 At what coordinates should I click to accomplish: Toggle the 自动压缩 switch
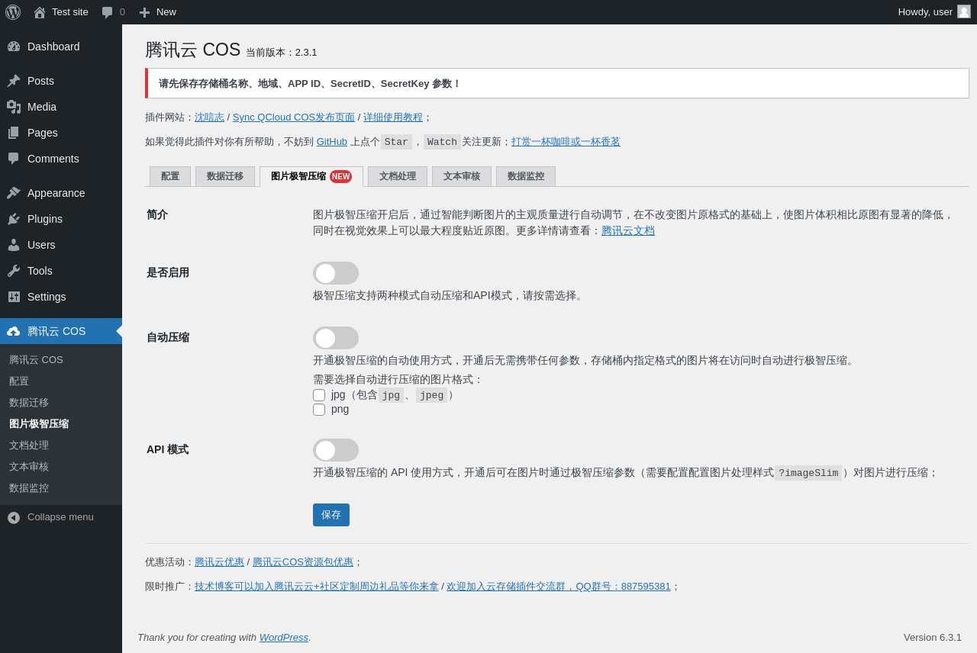tap(336, 338)
